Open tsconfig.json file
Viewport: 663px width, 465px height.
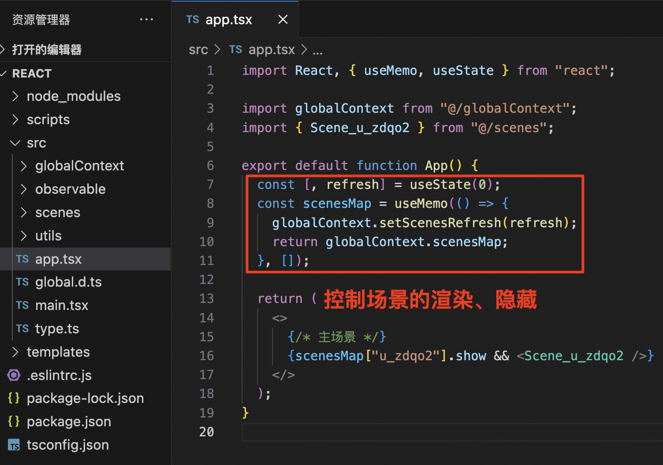point(85,445)
